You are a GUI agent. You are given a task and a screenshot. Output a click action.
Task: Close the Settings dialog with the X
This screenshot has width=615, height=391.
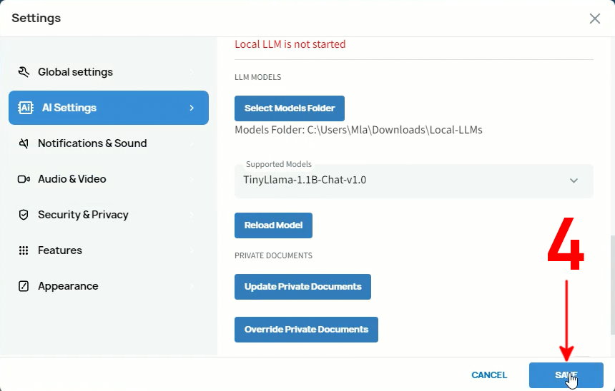[594, 19]
